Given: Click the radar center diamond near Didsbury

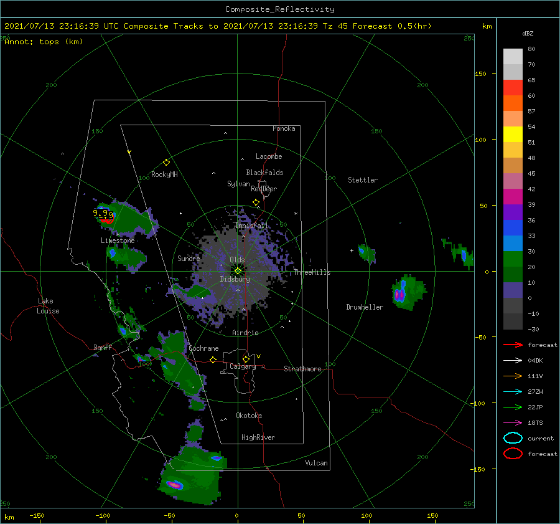Looking at the screenshot, I should [x=238, y=271].
